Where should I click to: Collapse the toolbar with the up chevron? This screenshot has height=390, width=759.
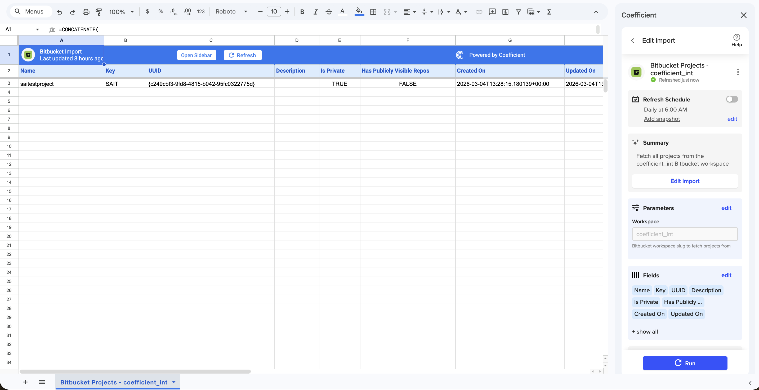click(x=596, y=12)
